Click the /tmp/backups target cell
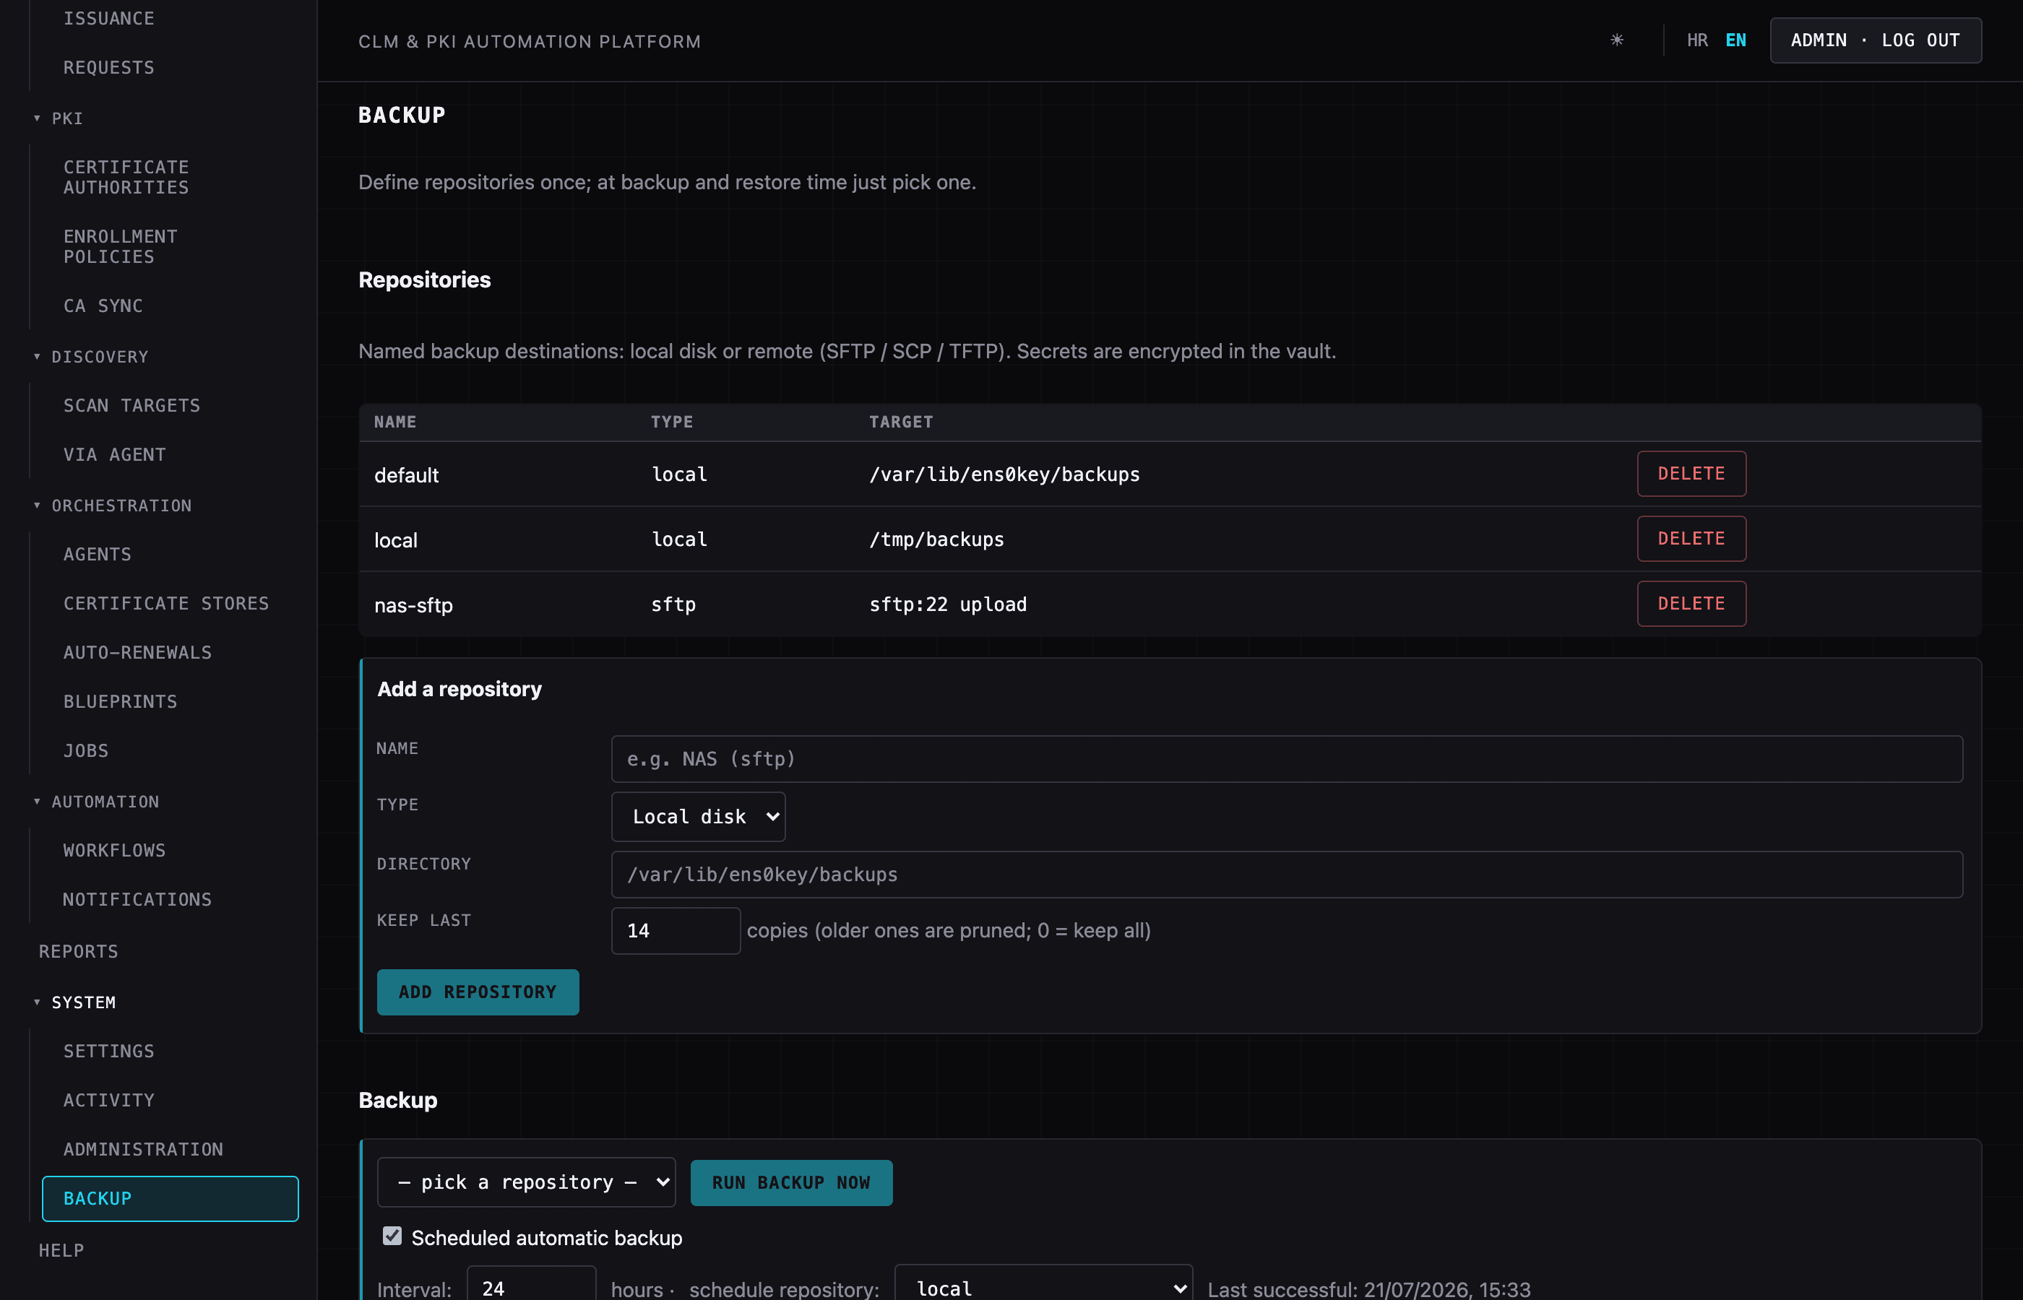The height and width of the screenshot is (1300, 2023). 936,539
